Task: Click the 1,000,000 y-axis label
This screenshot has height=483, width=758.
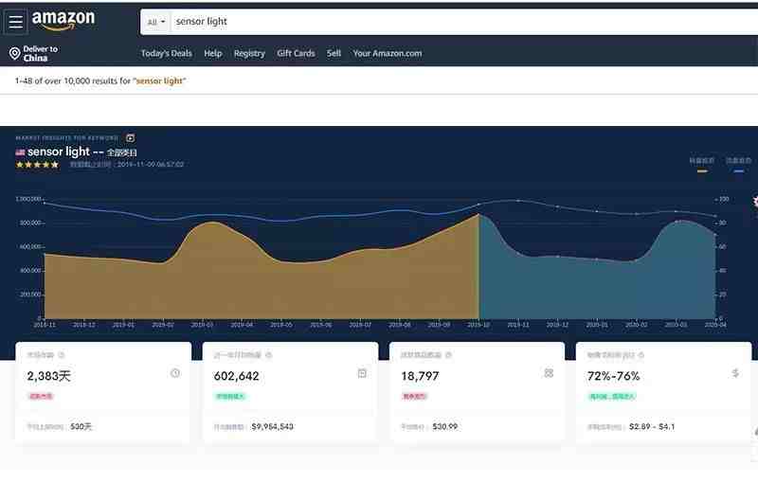Action: click(x=28, y=199)
